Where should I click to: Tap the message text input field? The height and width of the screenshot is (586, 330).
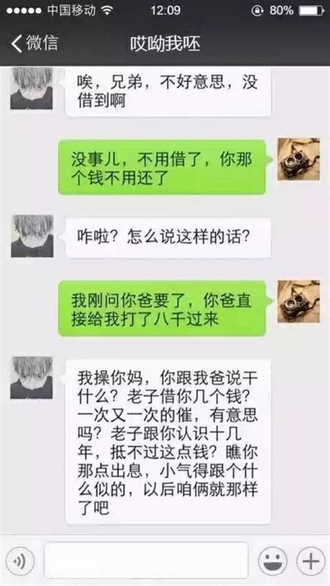click(146, 561)
